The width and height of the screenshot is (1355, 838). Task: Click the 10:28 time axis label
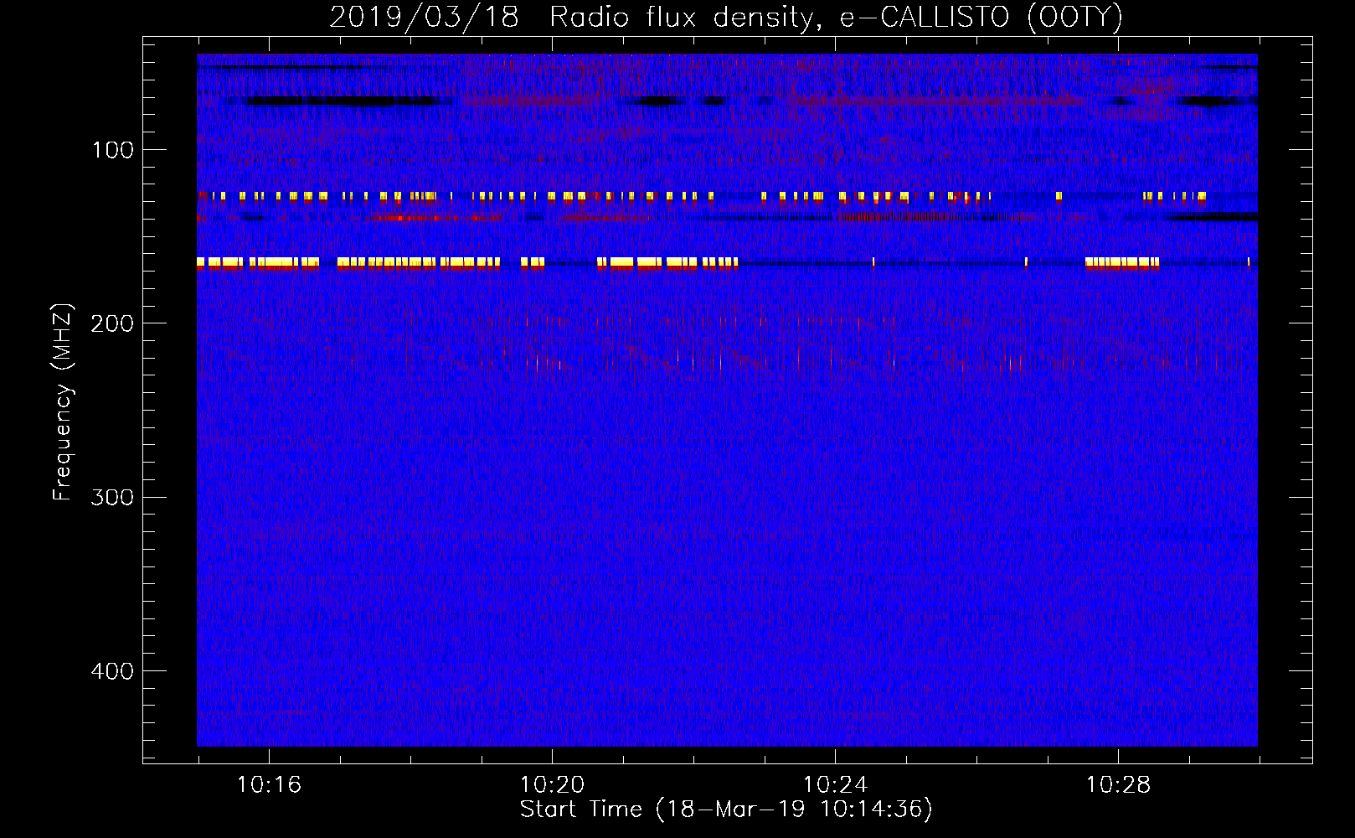(1118, 785)
